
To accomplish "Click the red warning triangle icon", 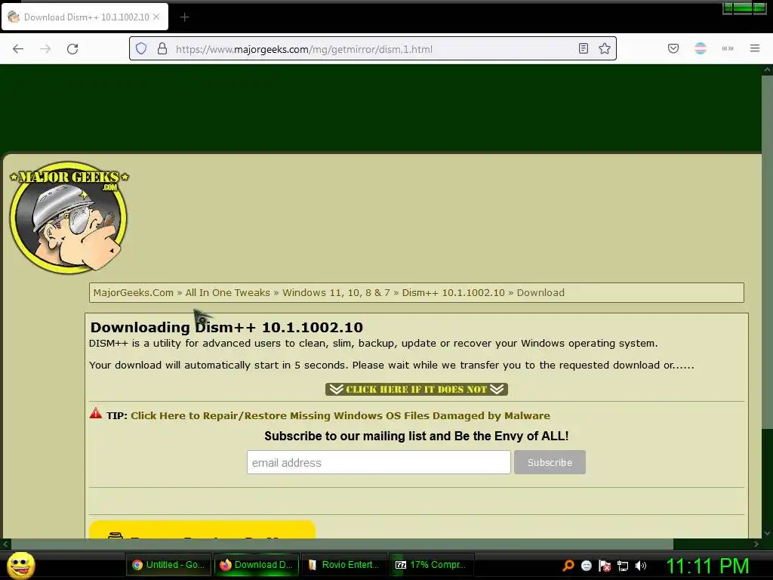I will tap(96, 413).
